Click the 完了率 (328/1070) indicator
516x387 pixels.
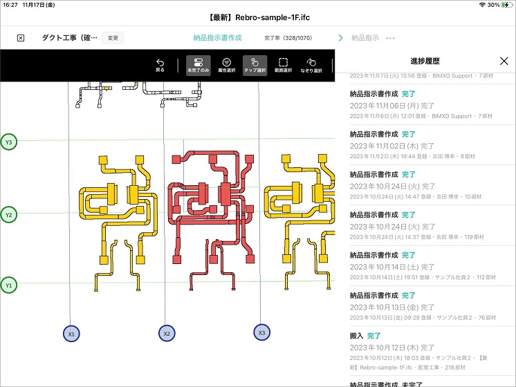(288, 38)
